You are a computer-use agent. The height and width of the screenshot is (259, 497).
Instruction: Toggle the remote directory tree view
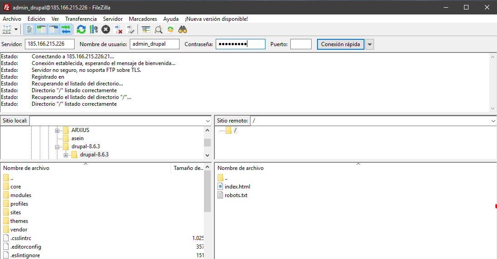[x=53, y=30]
